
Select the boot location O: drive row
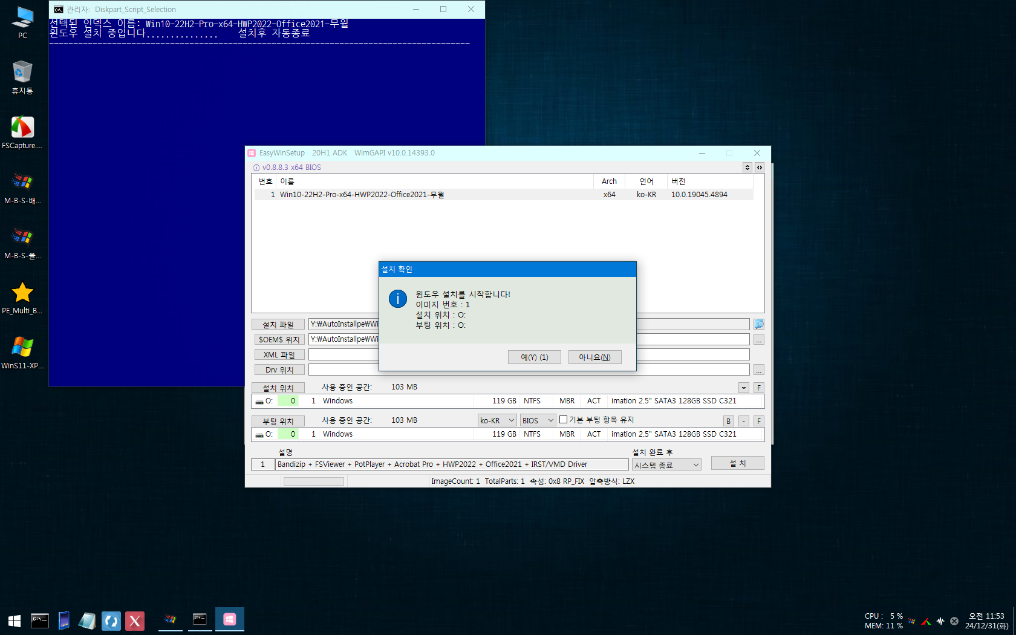pyautogui.click(x=508, y=434)
